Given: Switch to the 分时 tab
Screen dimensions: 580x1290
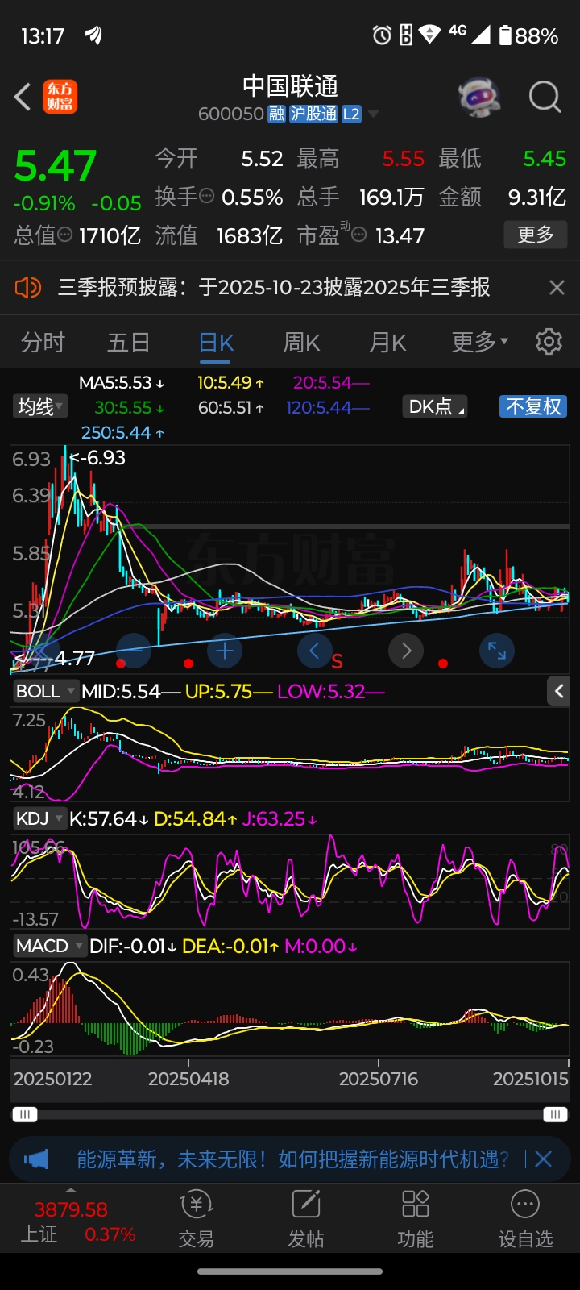Looking at the screenshot, I should 43,342.
